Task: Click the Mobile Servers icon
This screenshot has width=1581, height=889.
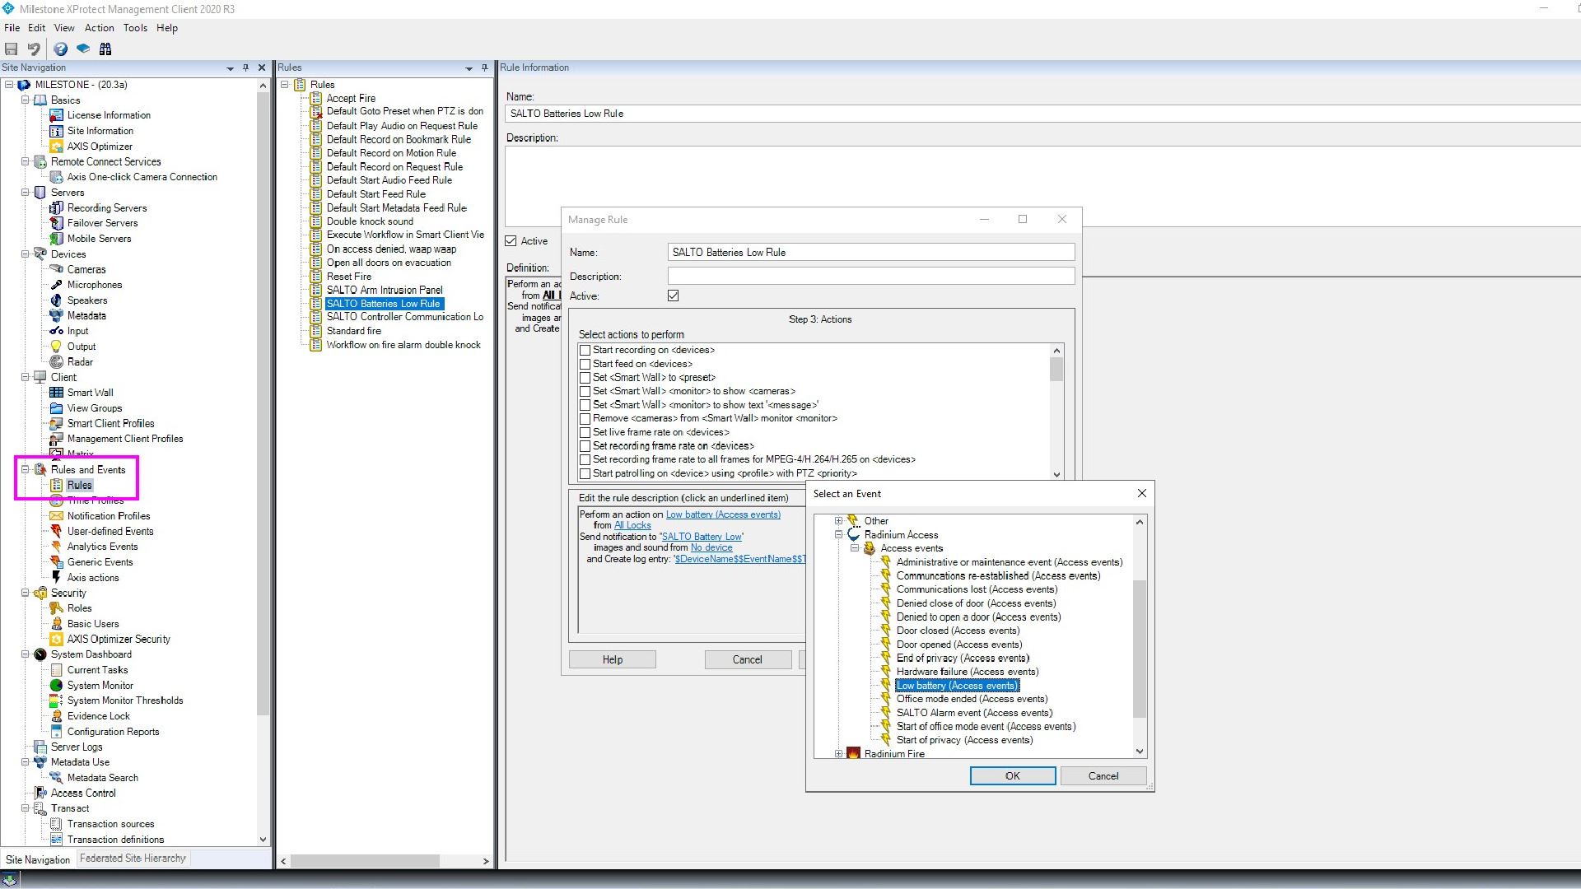Action: [57, 239]
